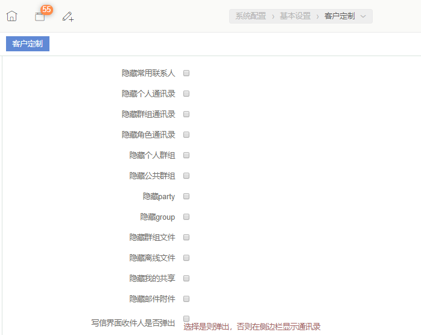The width and height of the screenshot is (421, 335).
Task: Expand the 客户定制 breadcrumb dropdown arrow
Action: tap(363, 16)
